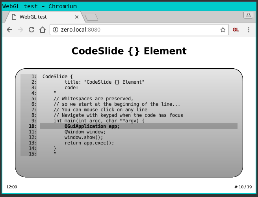Close the WebGL test tab
258x197 pixels.
click(x=77, y=17)
